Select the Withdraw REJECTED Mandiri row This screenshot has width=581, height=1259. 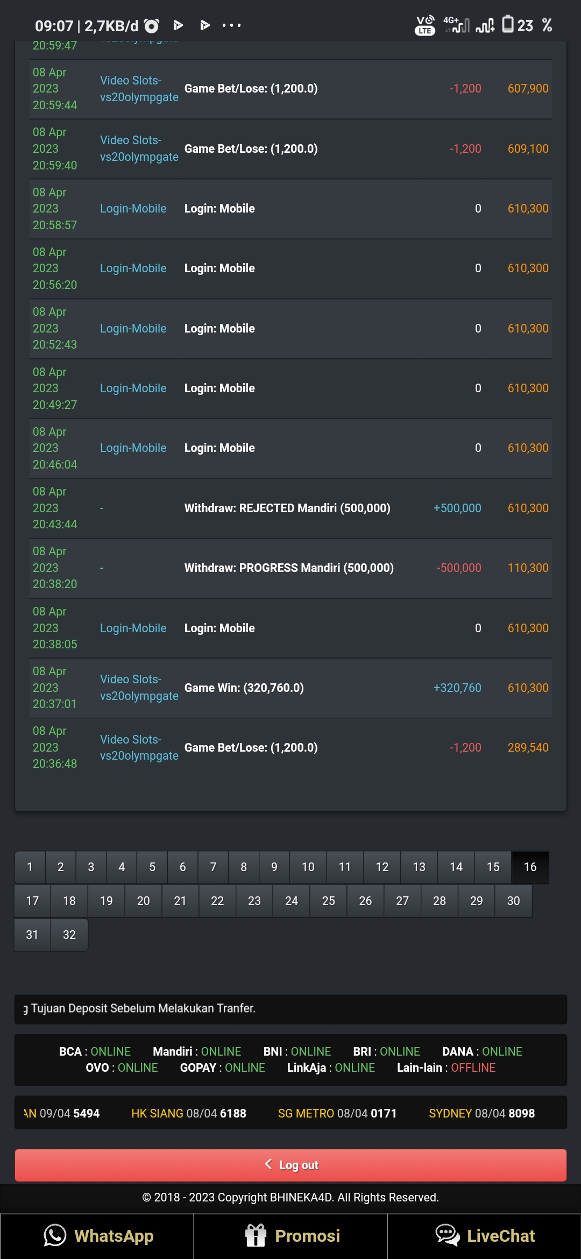287,508
